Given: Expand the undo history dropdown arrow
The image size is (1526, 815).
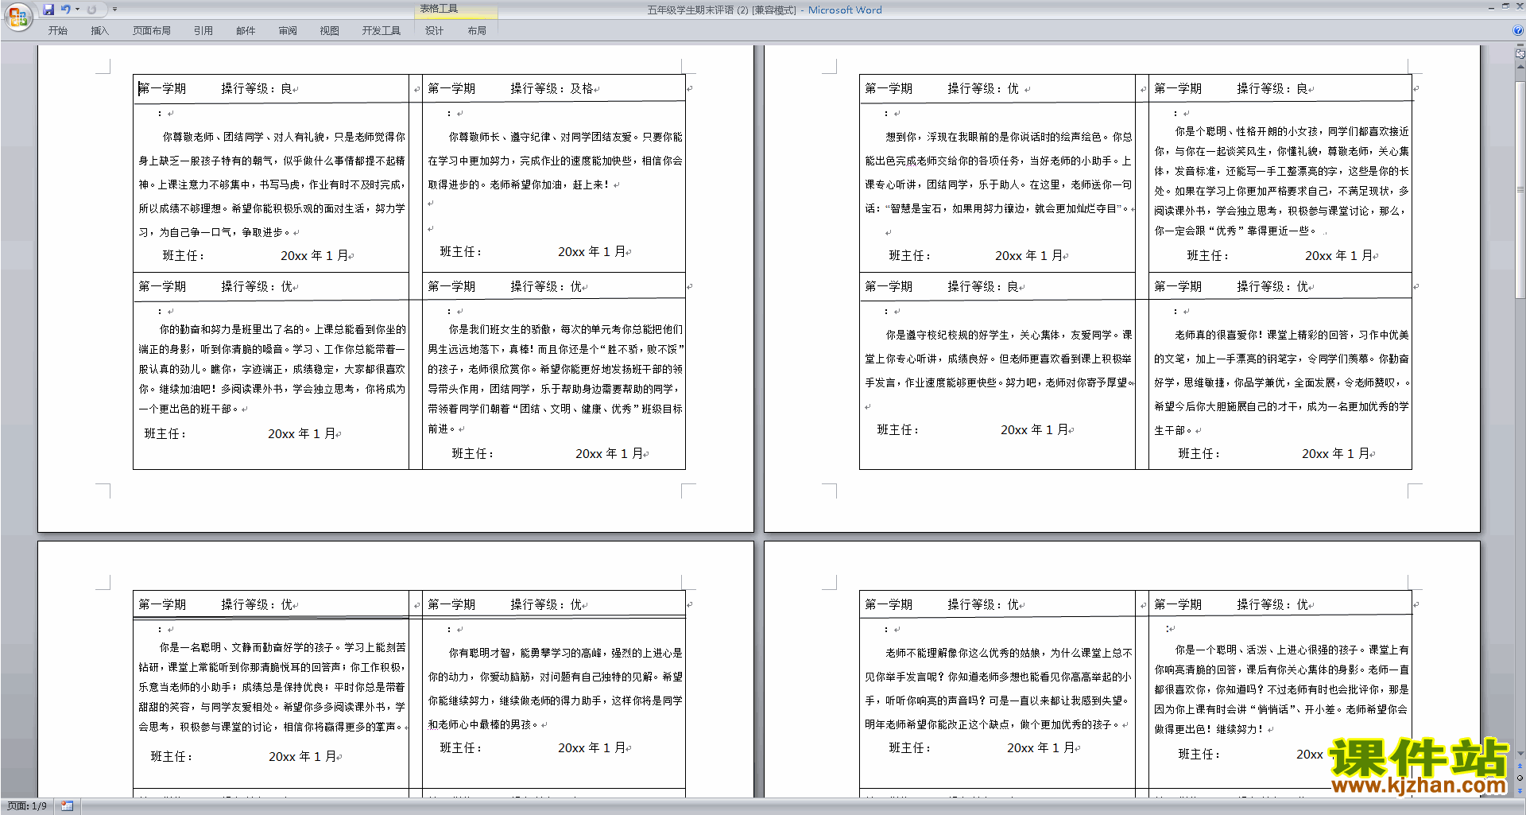Looking at the screenshot, I should tap(77, 10).
